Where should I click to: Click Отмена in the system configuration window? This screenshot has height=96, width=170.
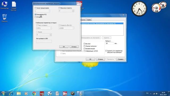[x=100, y=59]
